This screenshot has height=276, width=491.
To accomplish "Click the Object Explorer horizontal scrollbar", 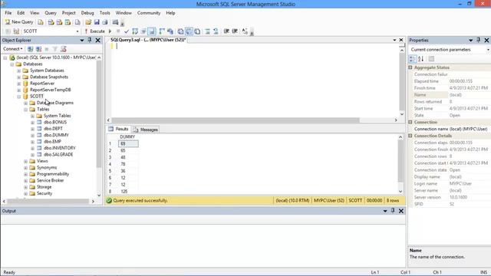I will tap(48, 202).
